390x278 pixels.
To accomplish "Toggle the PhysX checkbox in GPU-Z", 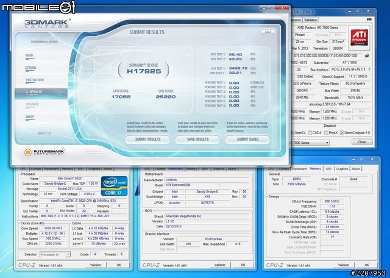I will (326, 133).
